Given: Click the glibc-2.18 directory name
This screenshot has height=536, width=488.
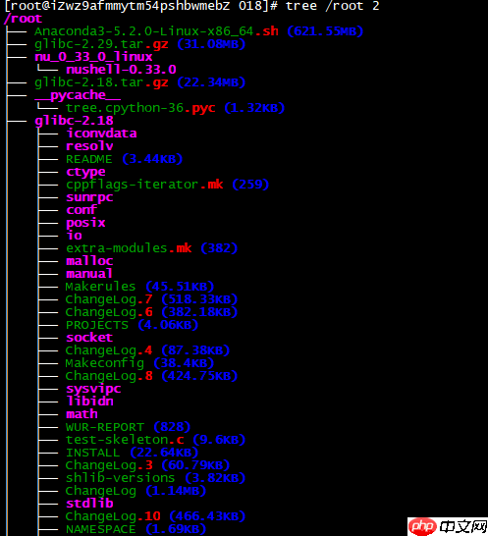Looking at the screenshot, I should tap(74, 121).
